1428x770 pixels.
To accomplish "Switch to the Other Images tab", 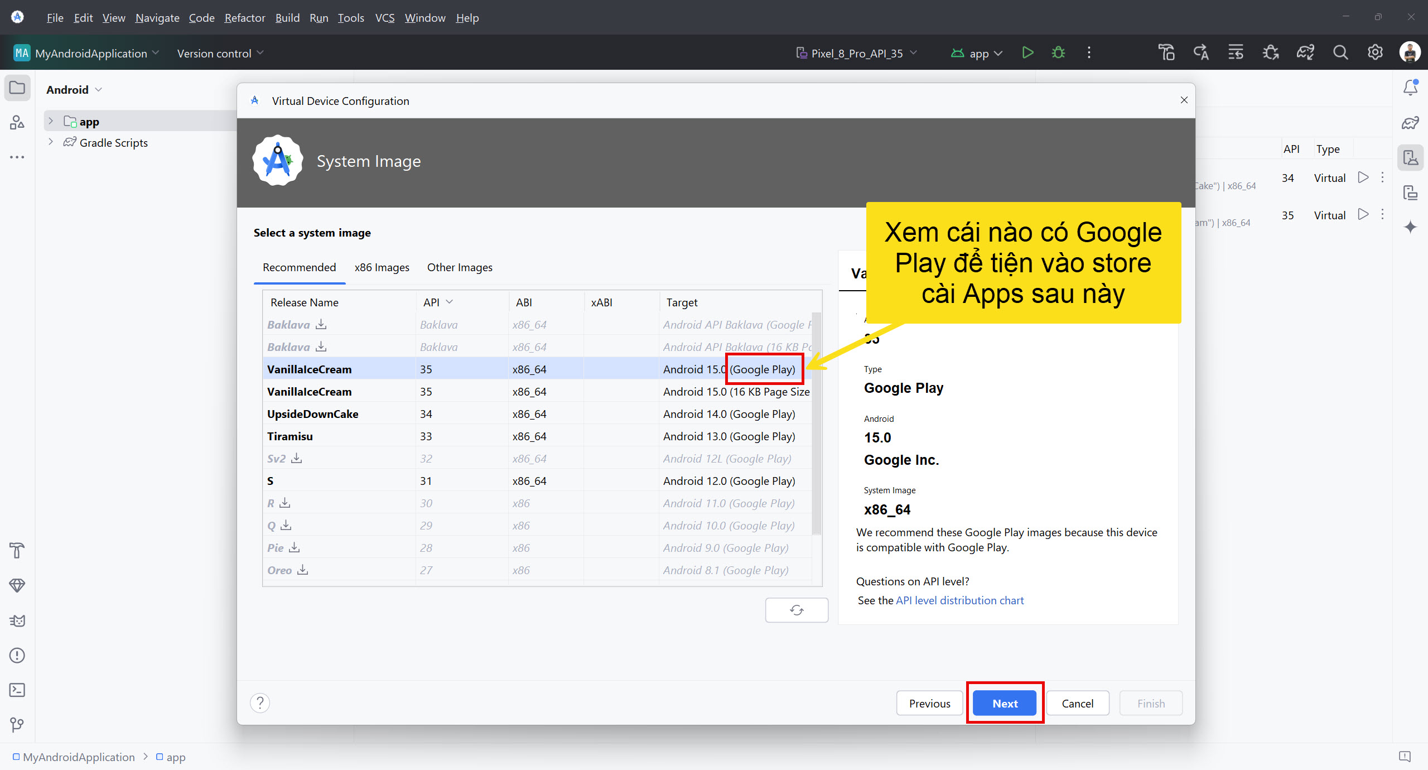I will [460, 267].
